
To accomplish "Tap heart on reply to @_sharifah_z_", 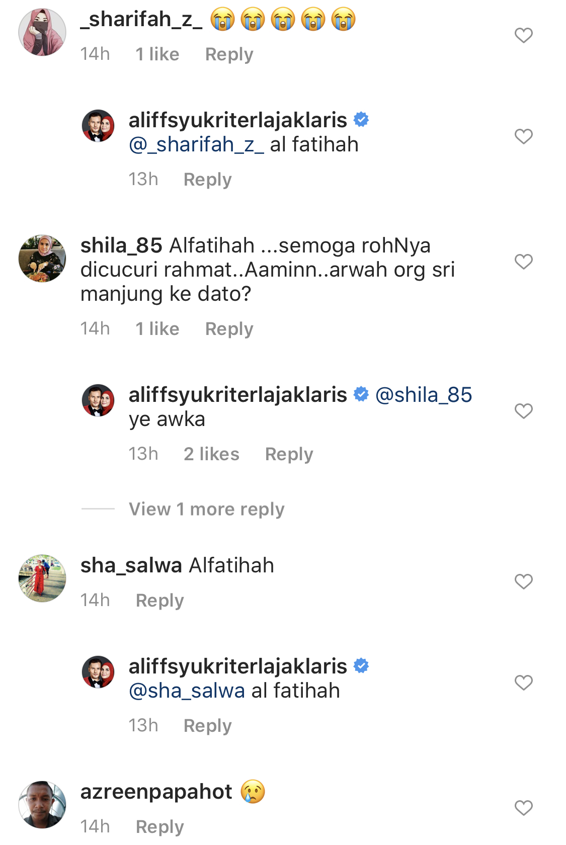I will (523, 136).
